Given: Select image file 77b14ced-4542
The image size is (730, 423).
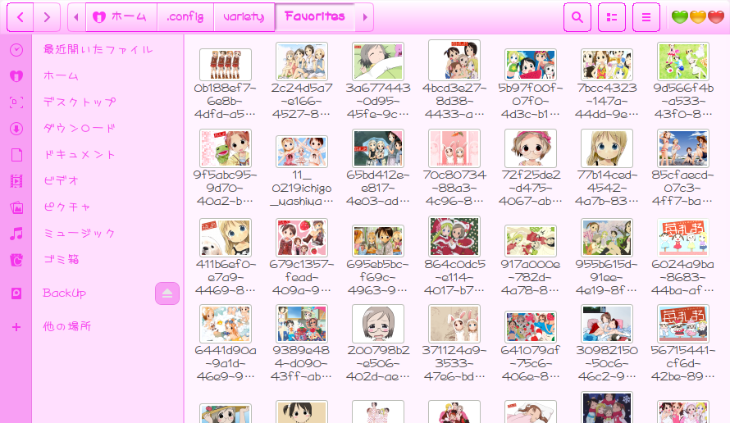Looking at the screenshot, I should click(607, 148).
